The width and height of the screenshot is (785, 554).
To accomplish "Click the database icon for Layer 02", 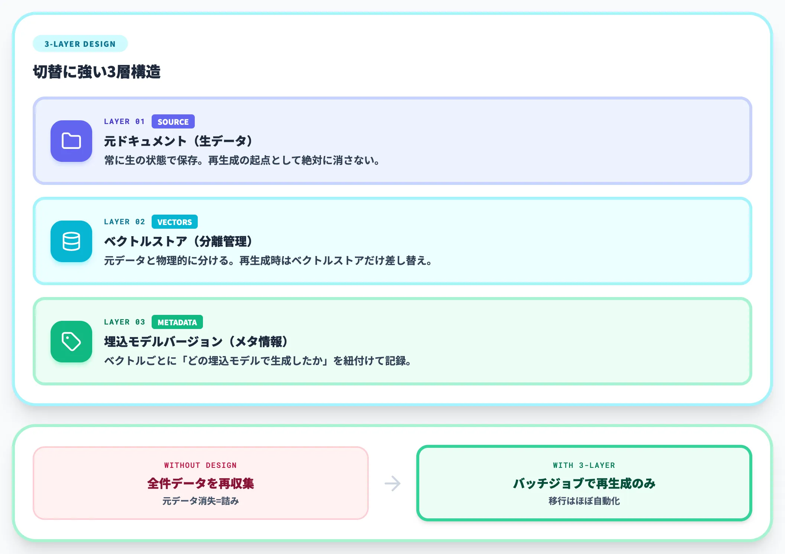I will pyautogui.click(x=71, y=241).
